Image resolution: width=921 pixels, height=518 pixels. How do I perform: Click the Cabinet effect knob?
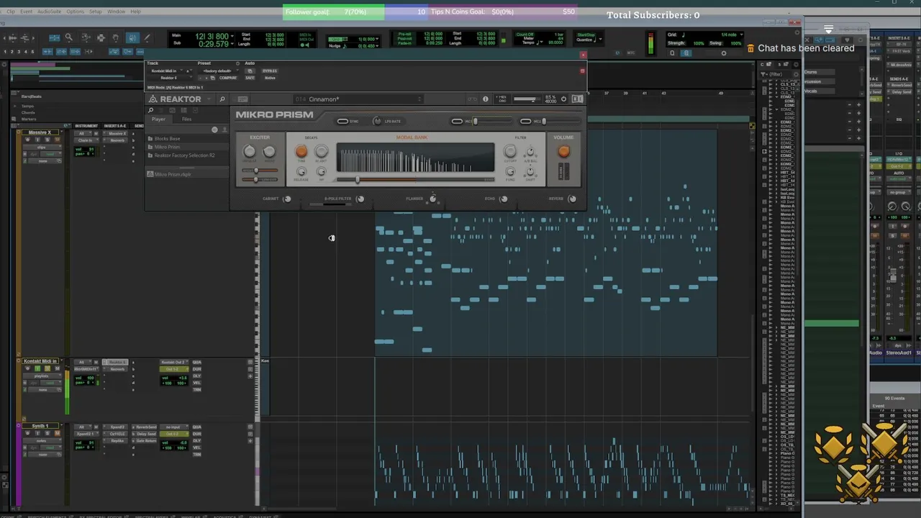[x=287, y=199]
